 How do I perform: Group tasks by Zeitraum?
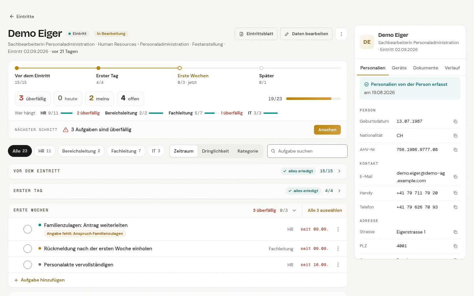(184, 151)
